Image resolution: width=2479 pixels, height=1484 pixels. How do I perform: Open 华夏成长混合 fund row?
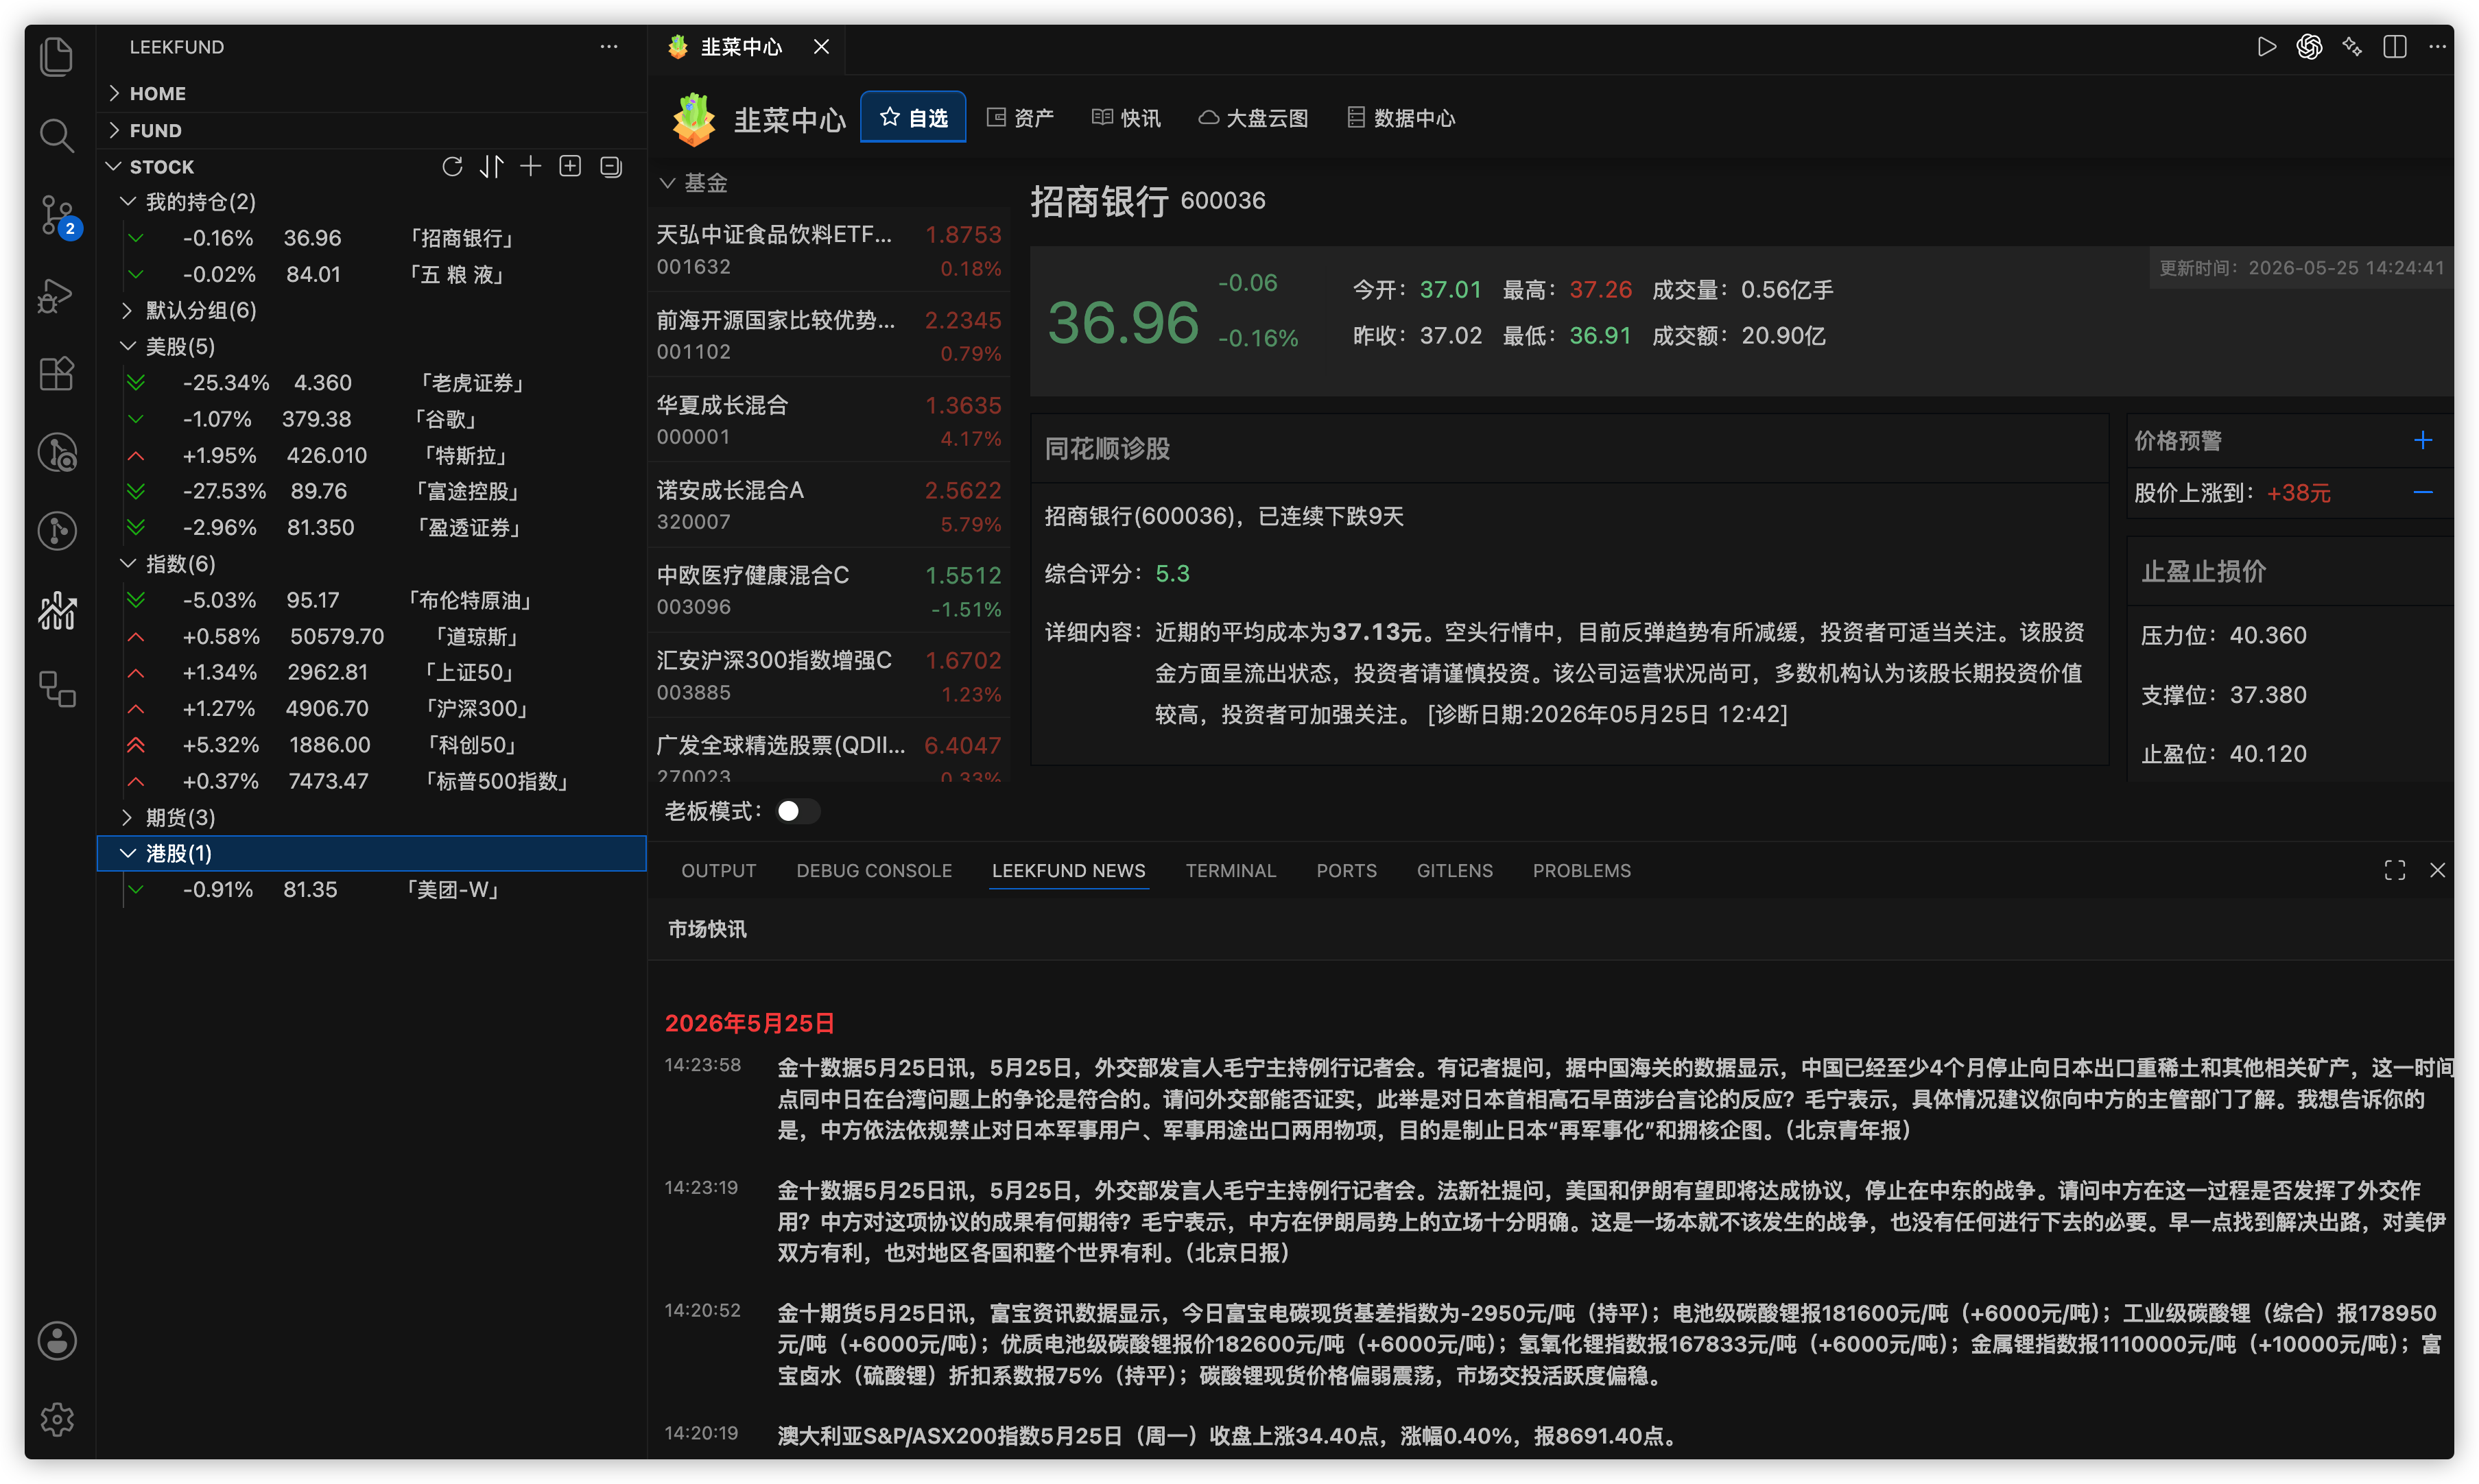pos(829,420)
